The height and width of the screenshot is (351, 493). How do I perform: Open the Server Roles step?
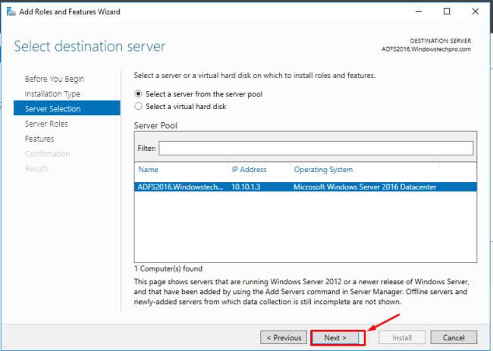pos(46,124)
